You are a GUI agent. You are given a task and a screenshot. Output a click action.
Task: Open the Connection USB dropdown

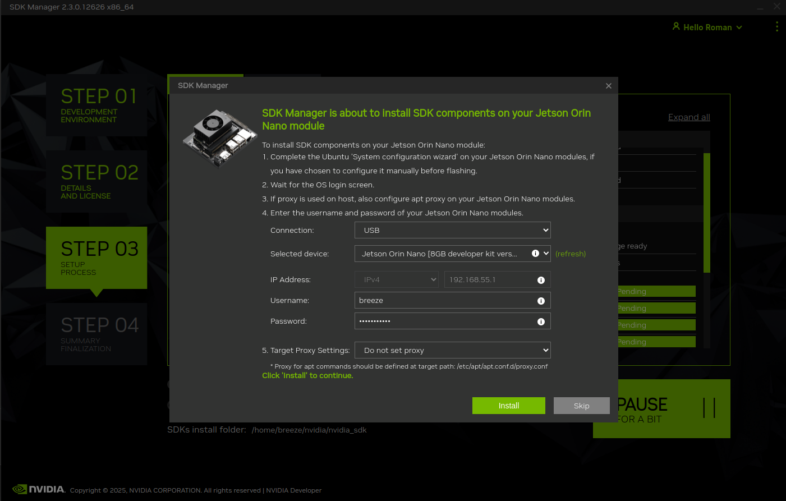coord(452,230)
